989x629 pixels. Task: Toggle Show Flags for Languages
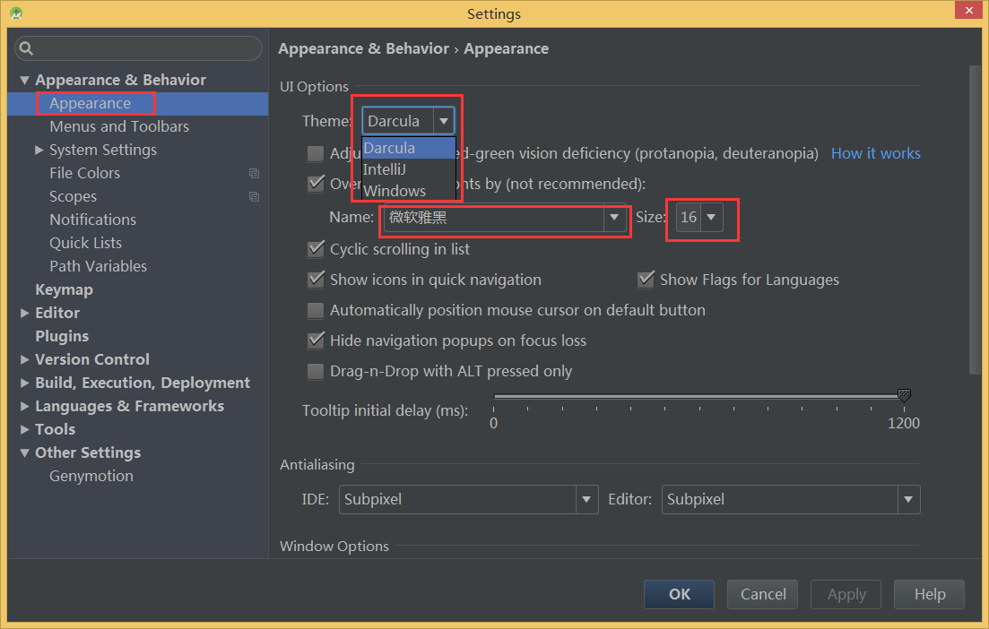[x=646, y=280]
